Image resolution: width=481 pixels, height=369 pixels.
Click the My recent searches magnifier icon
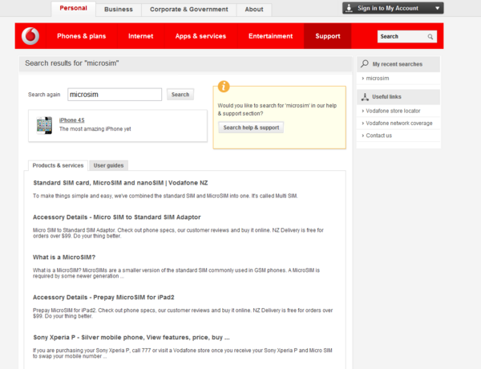pos(365,63)
